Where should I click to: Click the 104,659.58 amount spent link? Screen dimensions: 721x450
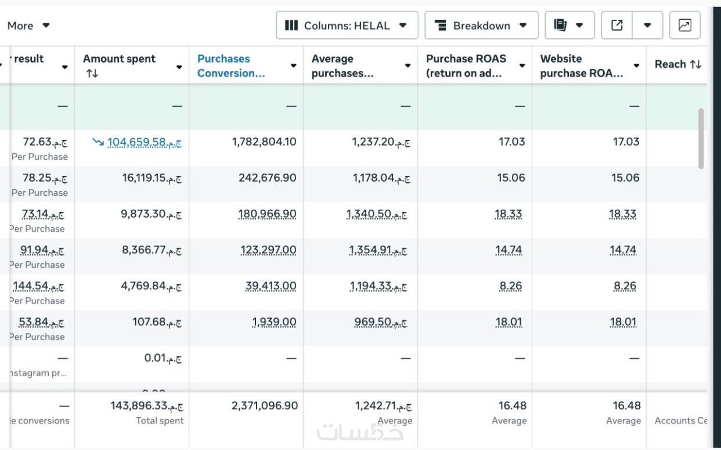coord(144,142)
